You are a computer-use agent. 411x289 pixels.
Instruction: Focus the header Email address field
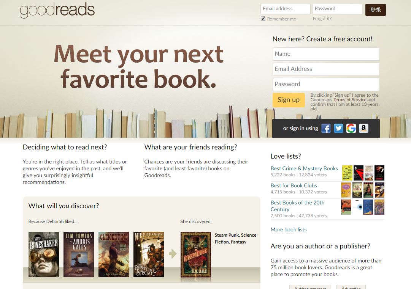pos(285,9)
